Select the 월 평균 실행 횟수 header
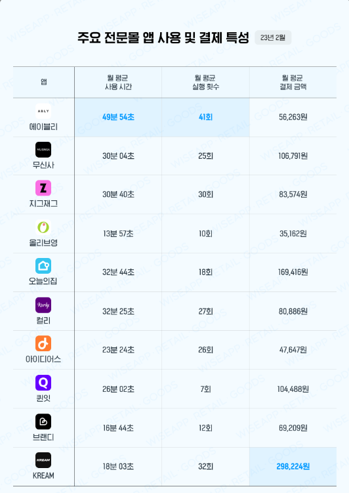This screenshot has width=349, height=493. click(206, 82)
